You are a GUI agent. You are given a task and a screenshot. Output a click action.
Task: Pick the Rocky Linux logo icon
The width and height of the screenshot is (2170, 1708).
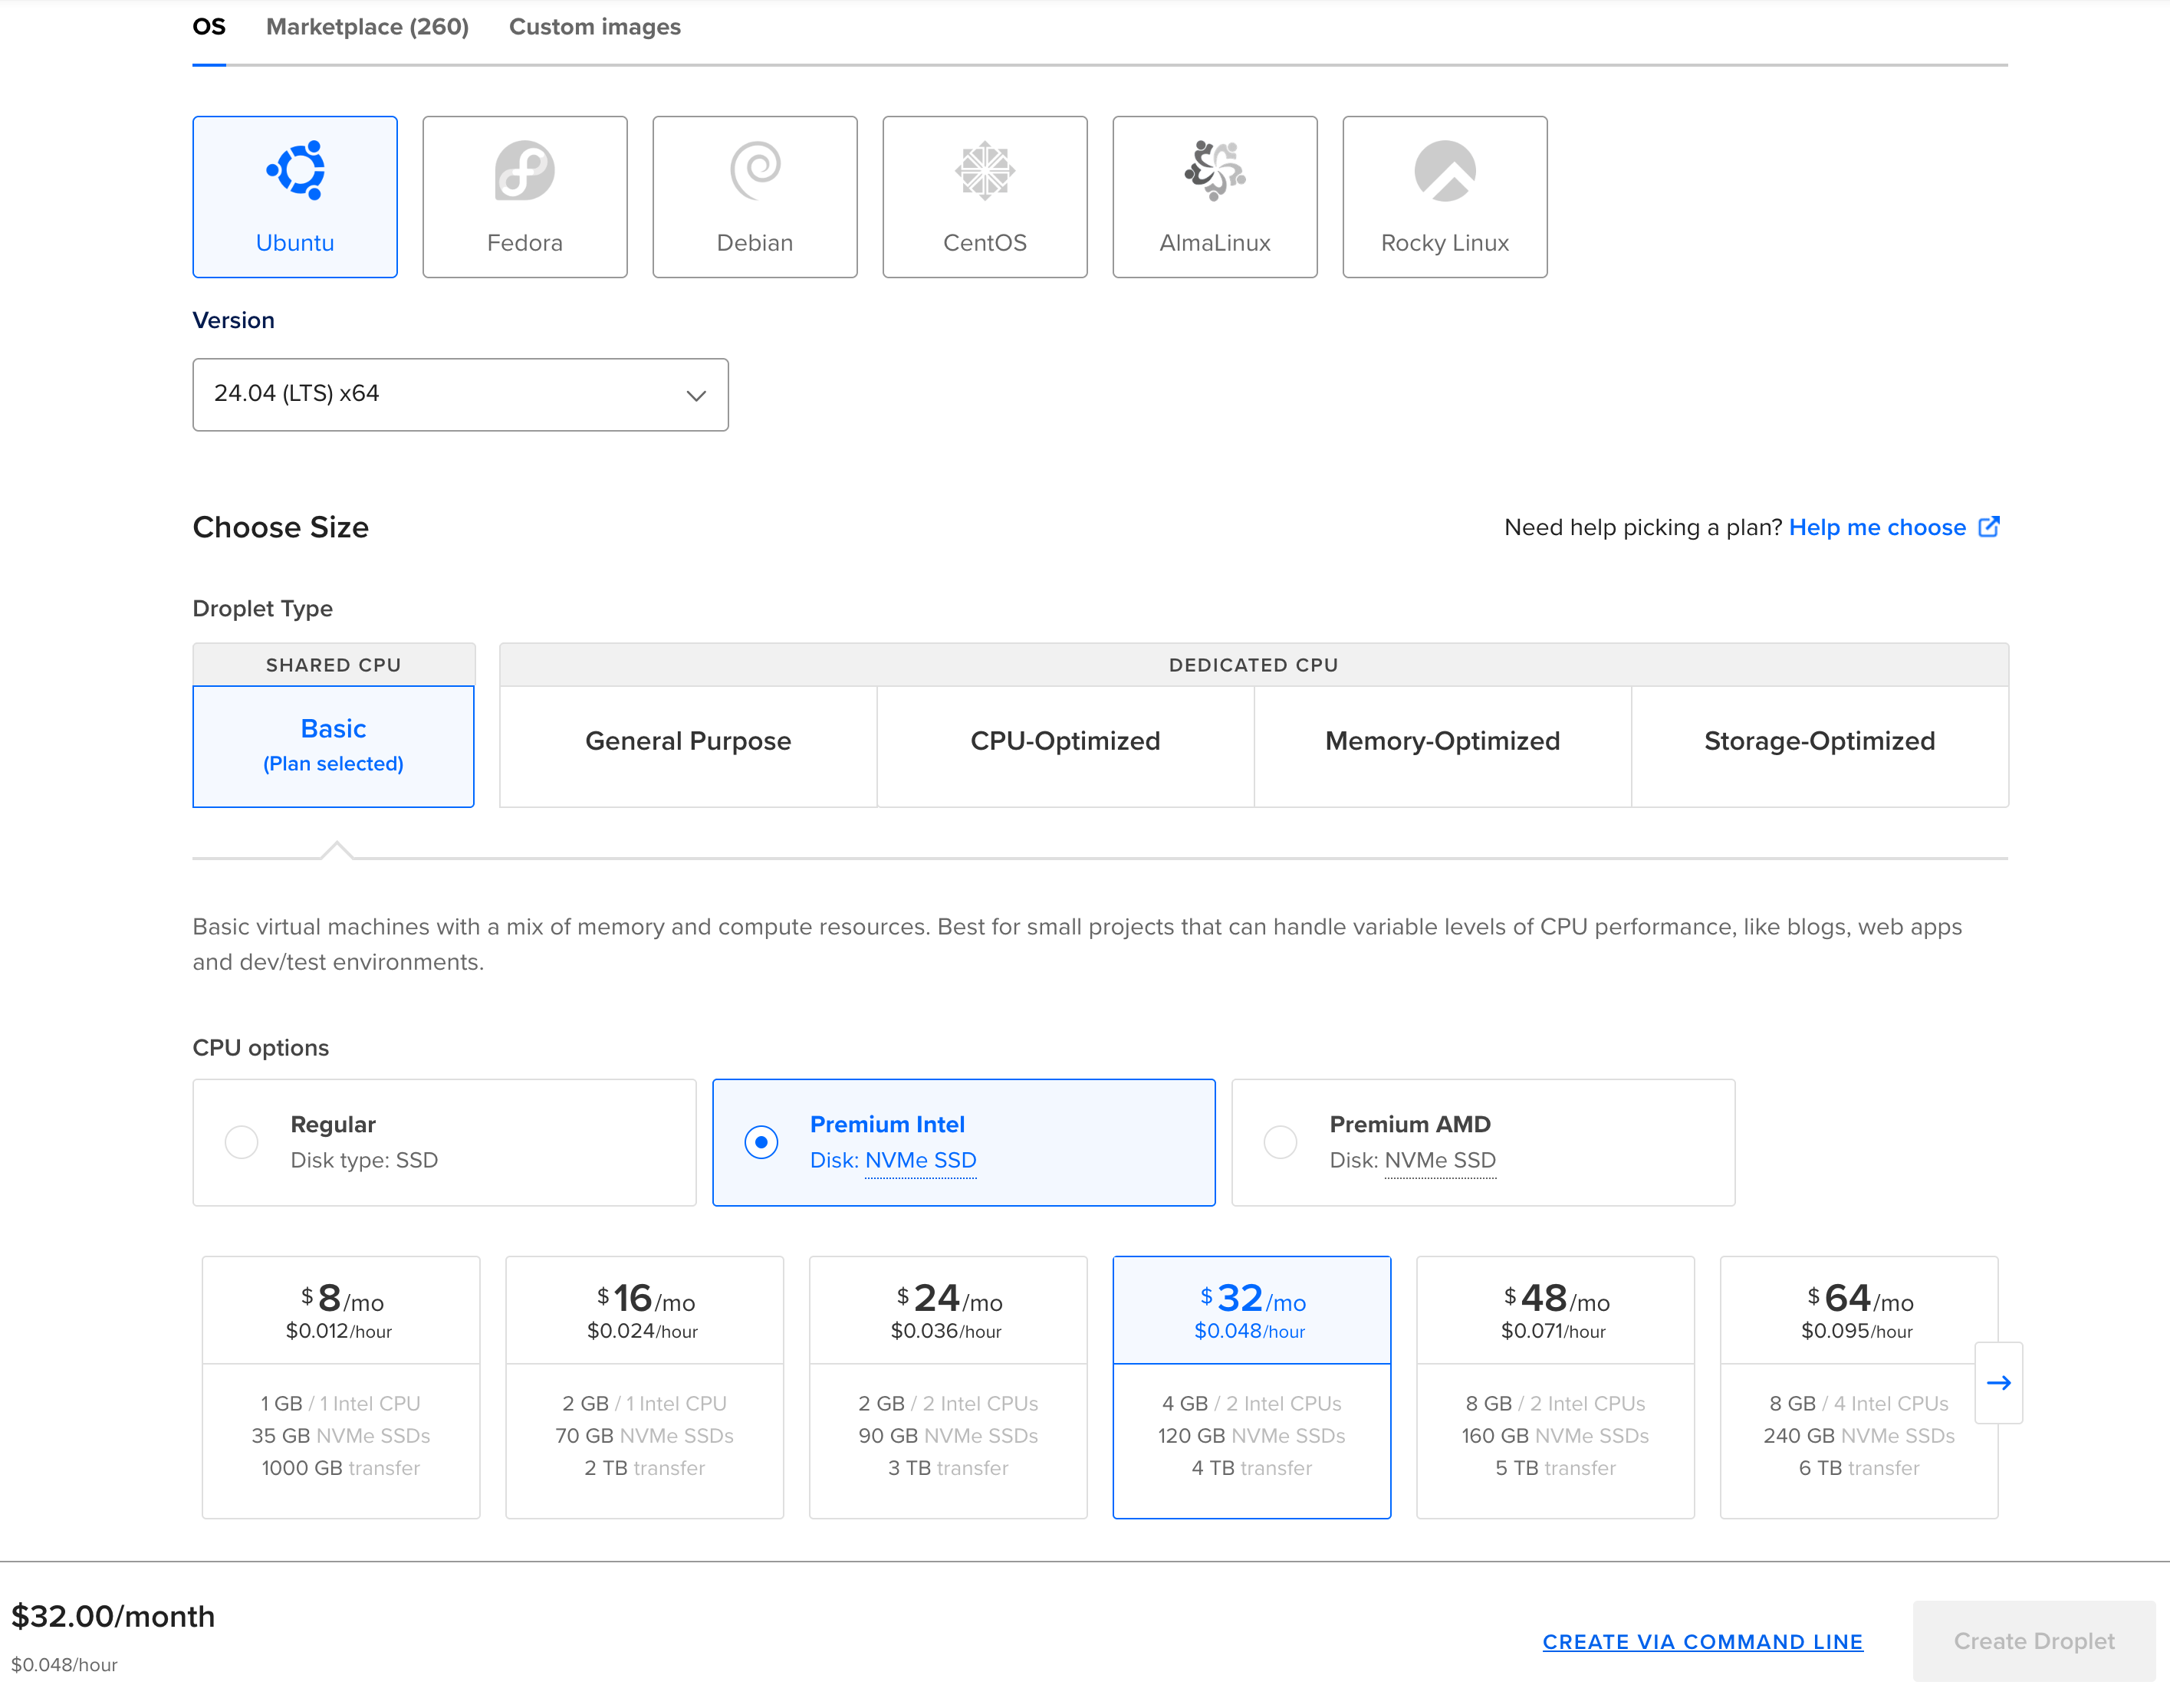coord(1445,170)
